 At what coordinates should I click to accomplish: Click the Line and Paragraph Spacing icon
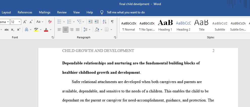click(x=86, y=30)
